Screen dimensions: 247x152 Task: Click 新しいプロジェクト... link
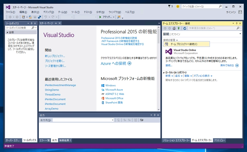pos(55,56)
